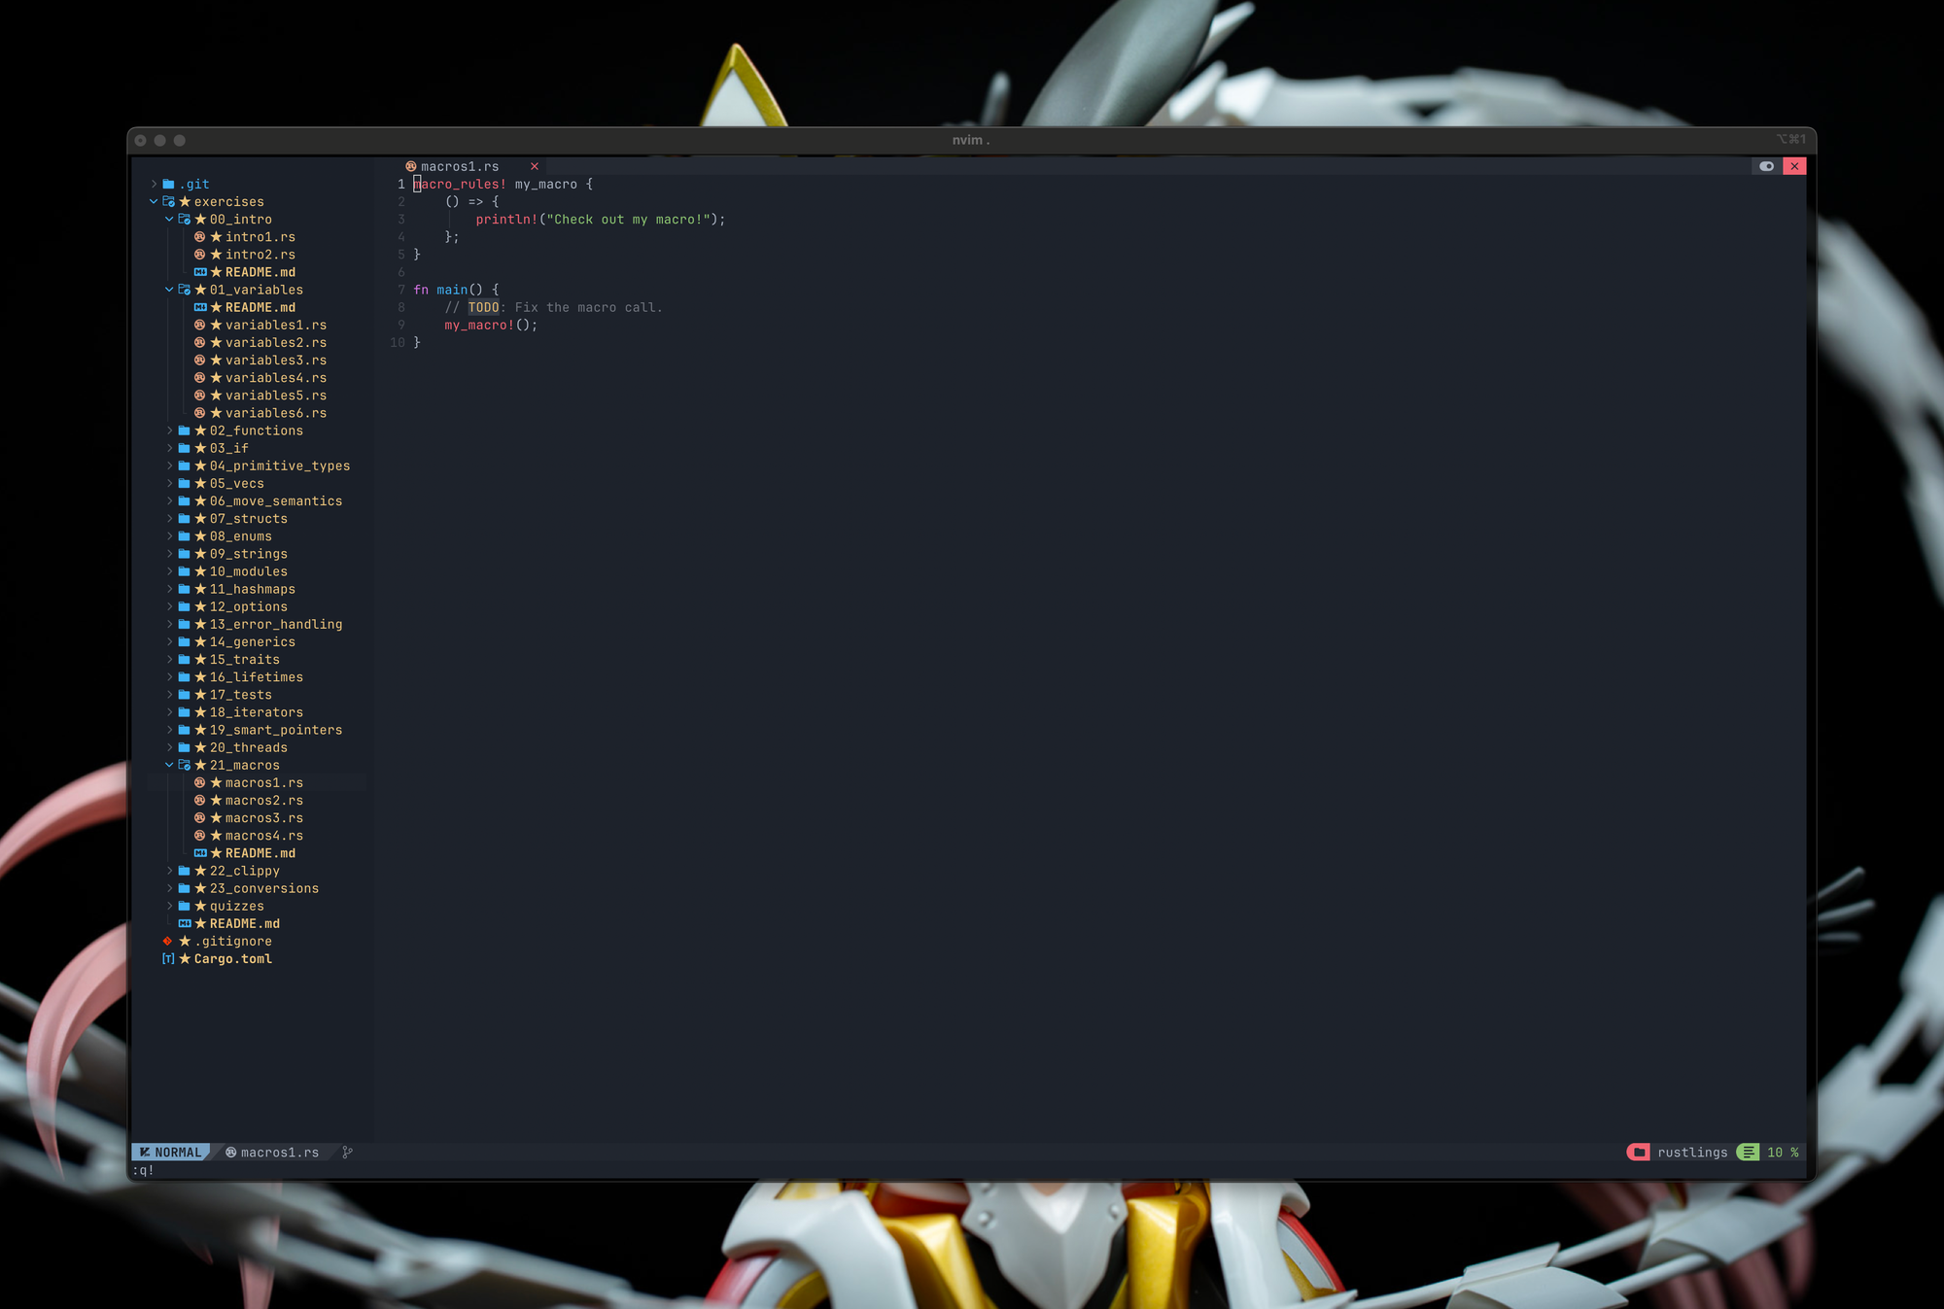The height and width of the screenshot is (1309, 1944).
Task: Click the git icon beside .gitignore
Action: click(x=168, y=941)
